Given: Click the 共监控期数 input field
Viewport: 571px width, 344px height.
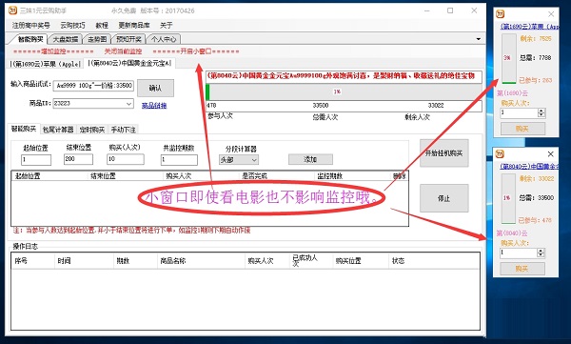Looking at the screenshot, I should (x=179, y=160).
